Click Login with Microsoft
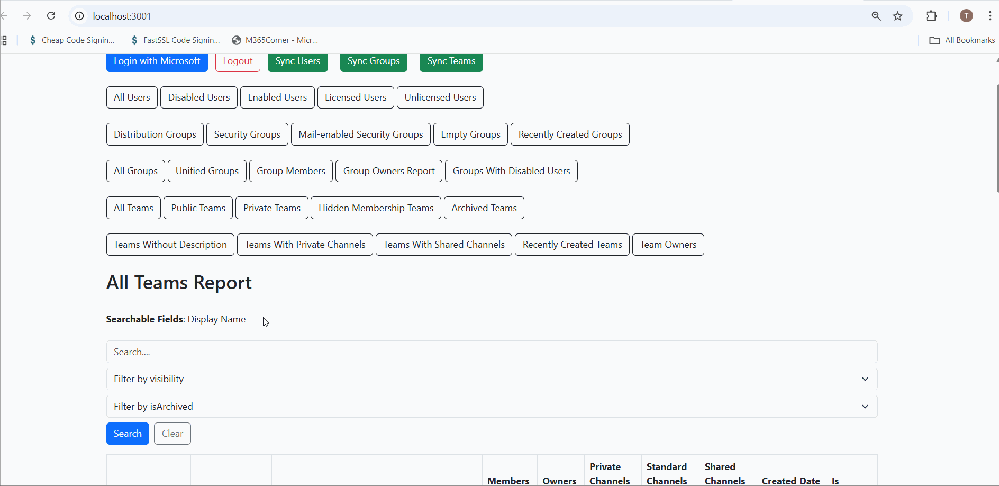 pos(157,61)
